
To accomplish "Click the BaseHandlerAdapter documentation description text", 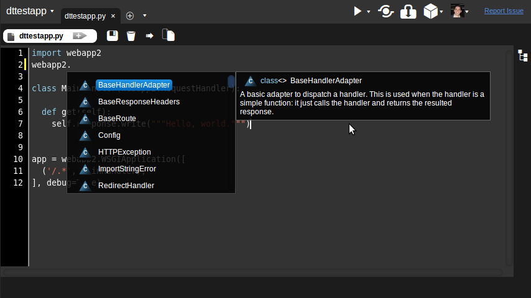I will tap(362, 103).
